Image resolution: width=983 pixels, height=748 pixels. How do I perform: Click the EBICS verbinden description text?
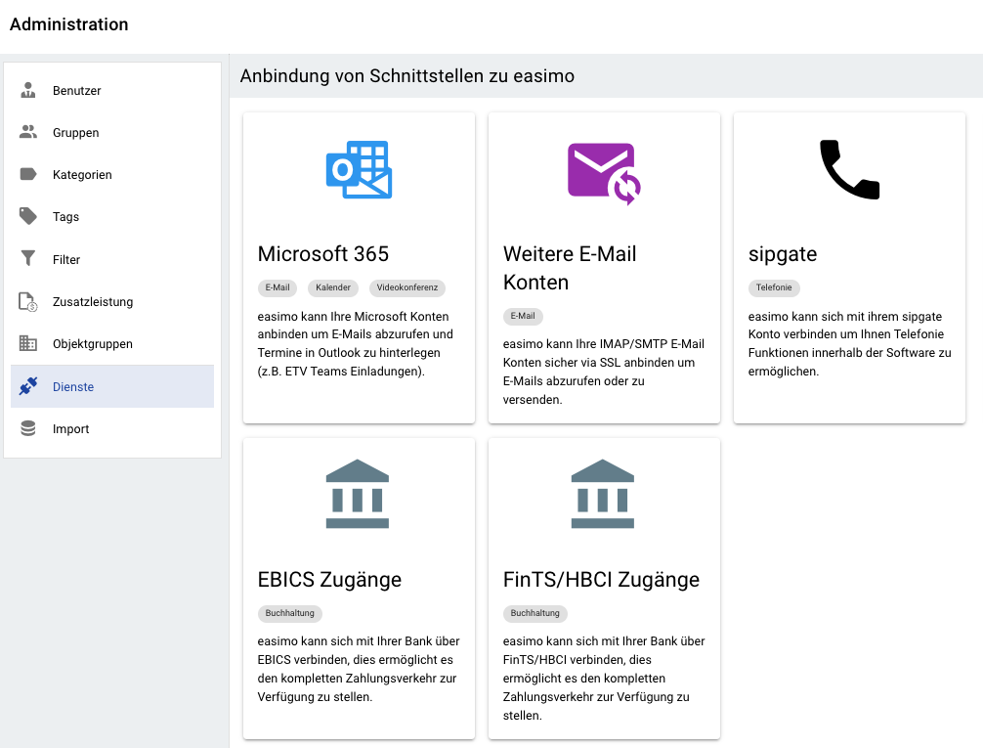(358, 669)
